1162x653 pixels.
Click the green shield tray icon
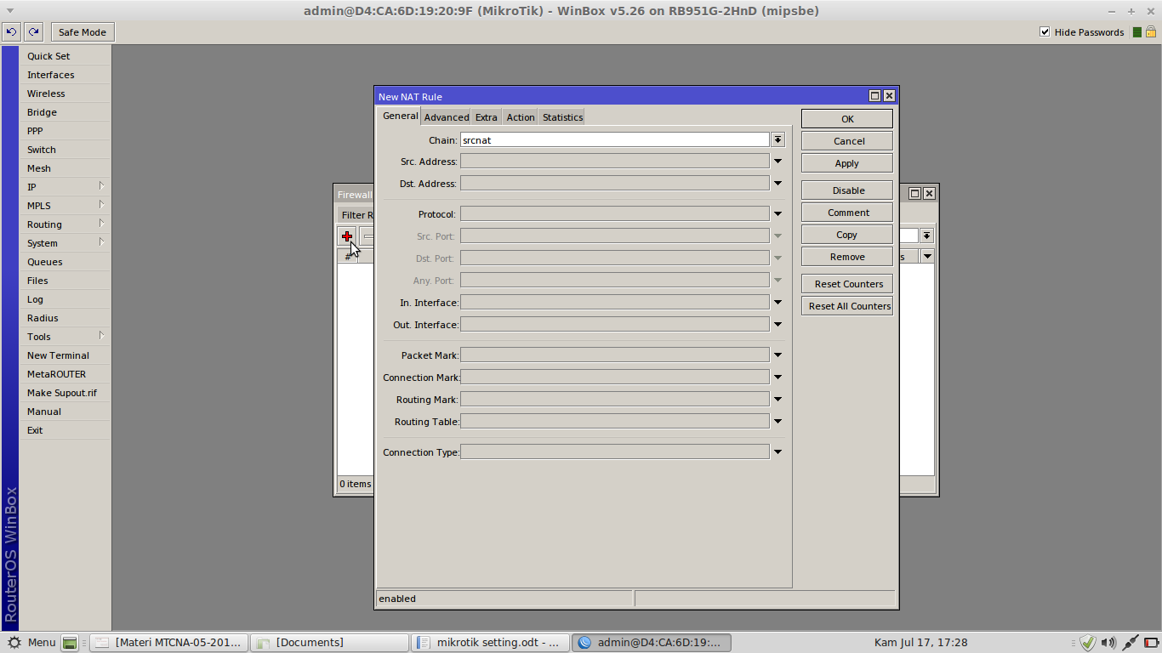click(1087, 643)
